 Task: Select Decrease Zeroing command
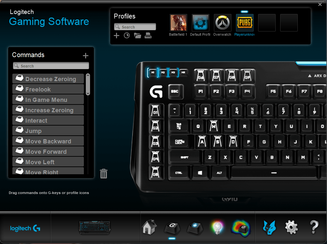point(48,79)
